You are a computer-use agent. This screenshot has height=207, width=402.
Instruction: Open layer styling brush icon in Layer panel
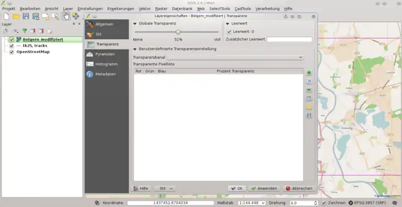click(6, 31)
